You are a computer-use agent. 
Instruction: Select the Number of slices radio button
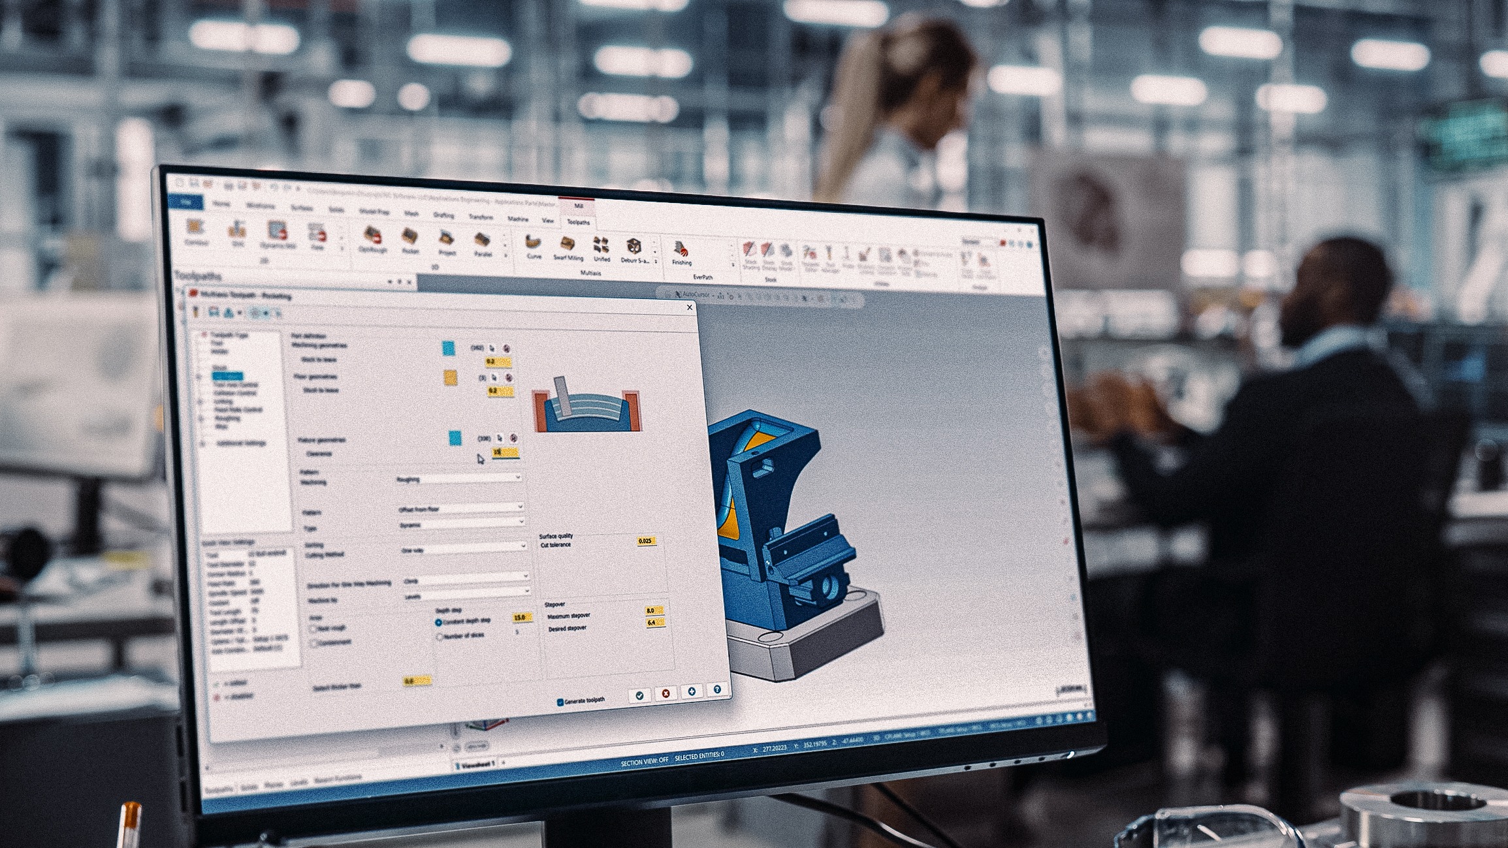(440, 636)
